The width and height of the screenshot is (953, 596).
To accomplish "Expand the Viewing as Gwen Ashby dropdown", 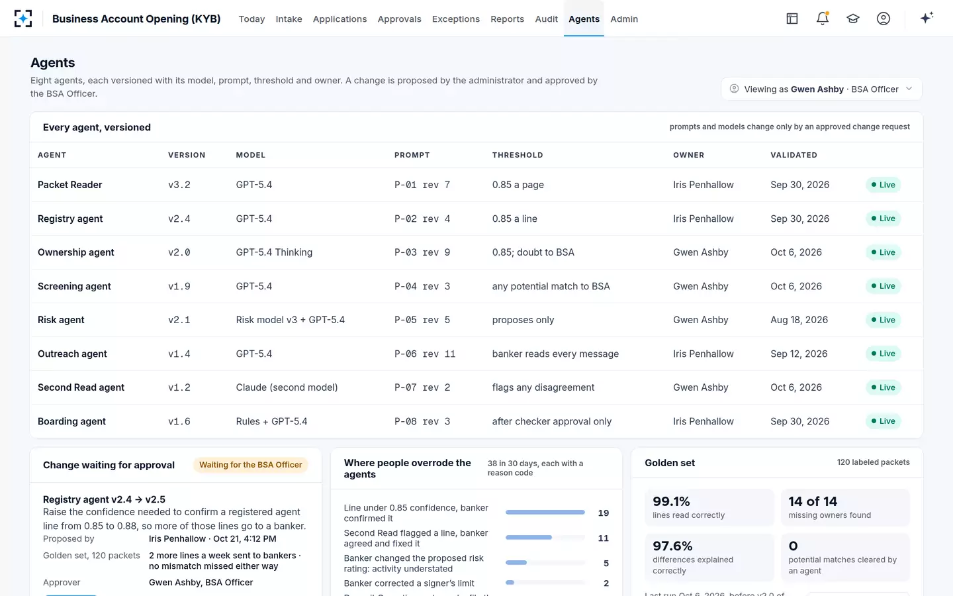I will [x=821, y=89].
